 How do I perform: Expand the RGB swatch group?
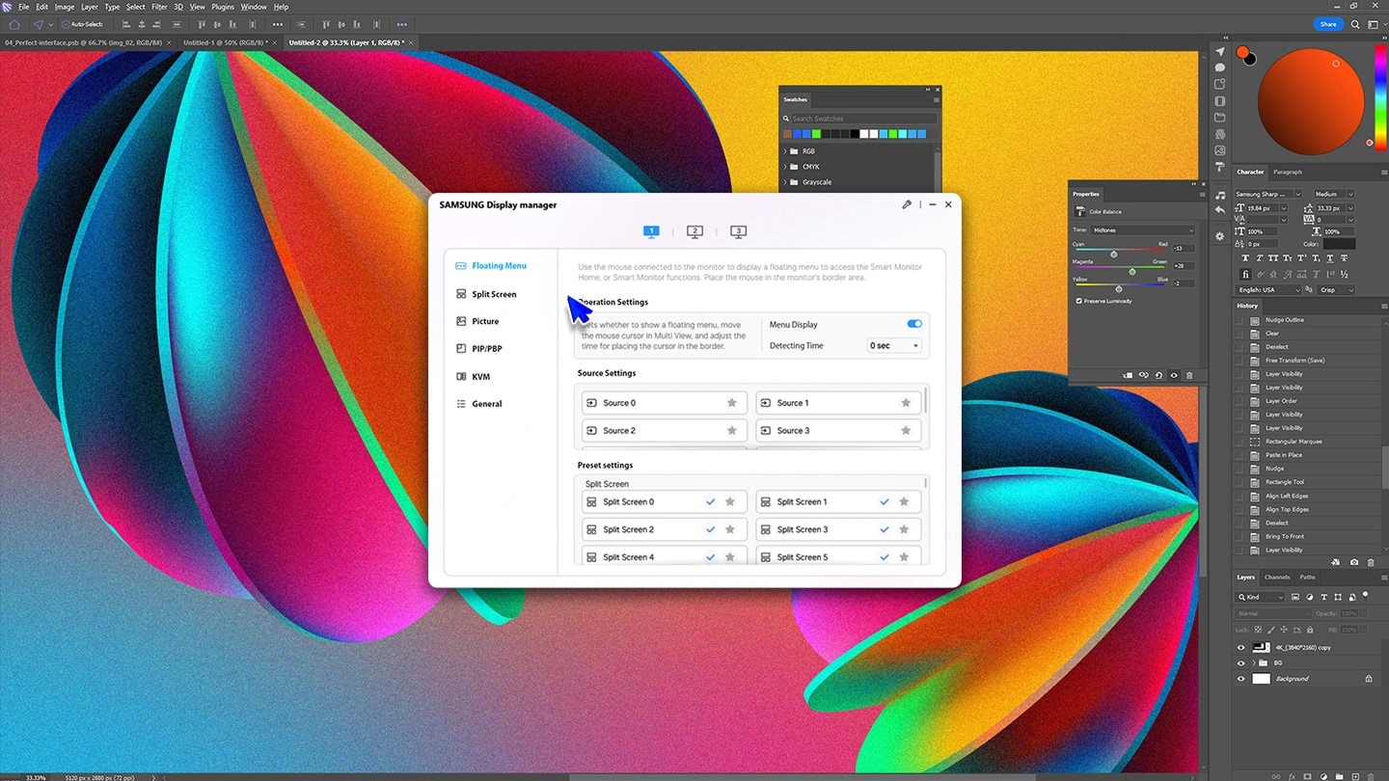(x=785, y=151)
